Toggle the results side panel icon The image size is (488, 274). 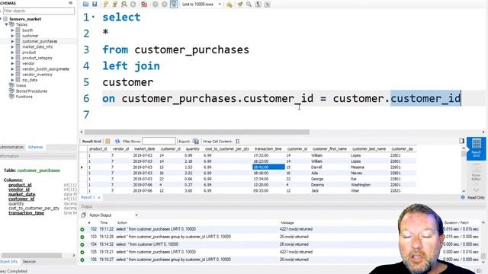[x=461, y=141]
